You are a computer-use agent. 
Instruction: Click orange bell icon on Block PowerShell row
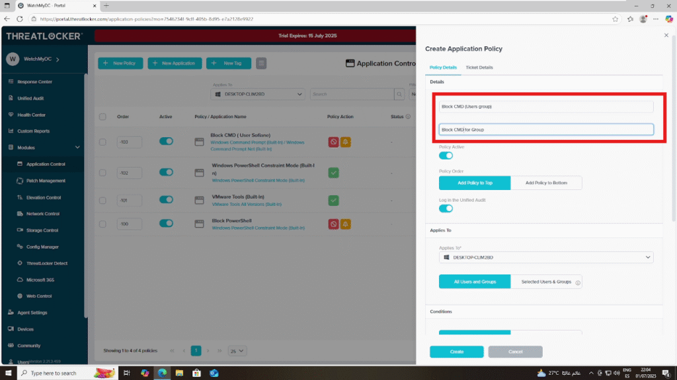345,224
